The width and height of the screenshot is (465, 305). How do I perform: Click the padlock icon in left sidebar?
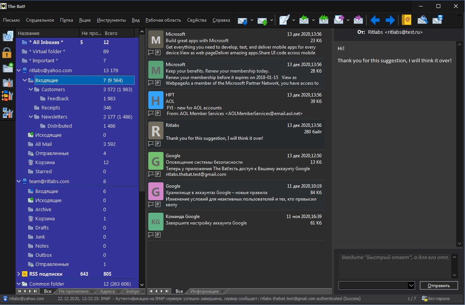7,52
